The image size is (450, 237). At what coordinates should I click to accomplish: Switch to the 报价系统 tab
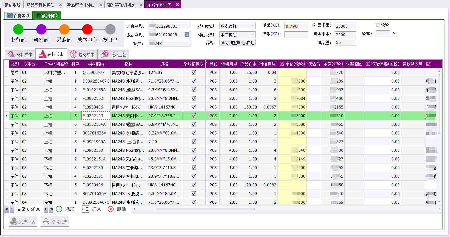pyautogui.click(x=12, y=5)
